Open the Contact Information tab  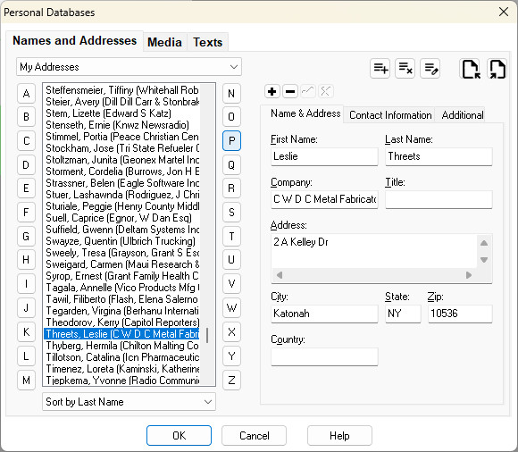390,115
